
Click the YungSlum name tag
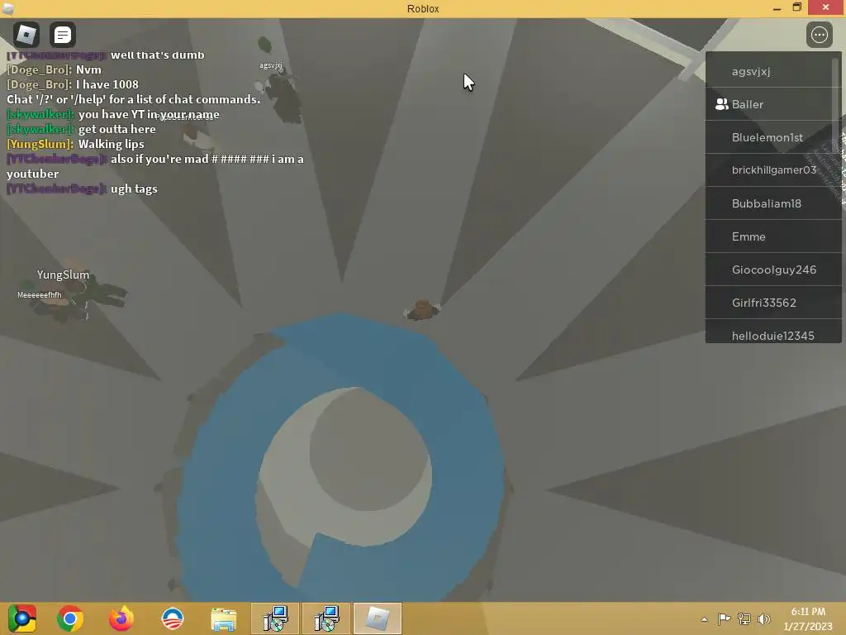tap(63, 275)
